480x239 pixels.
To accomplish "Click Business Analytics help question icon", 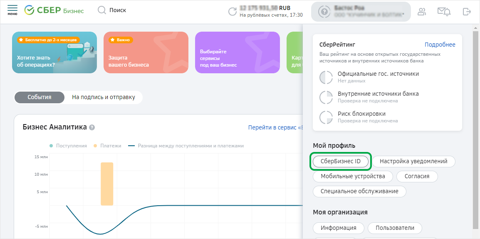I will 92,127.
